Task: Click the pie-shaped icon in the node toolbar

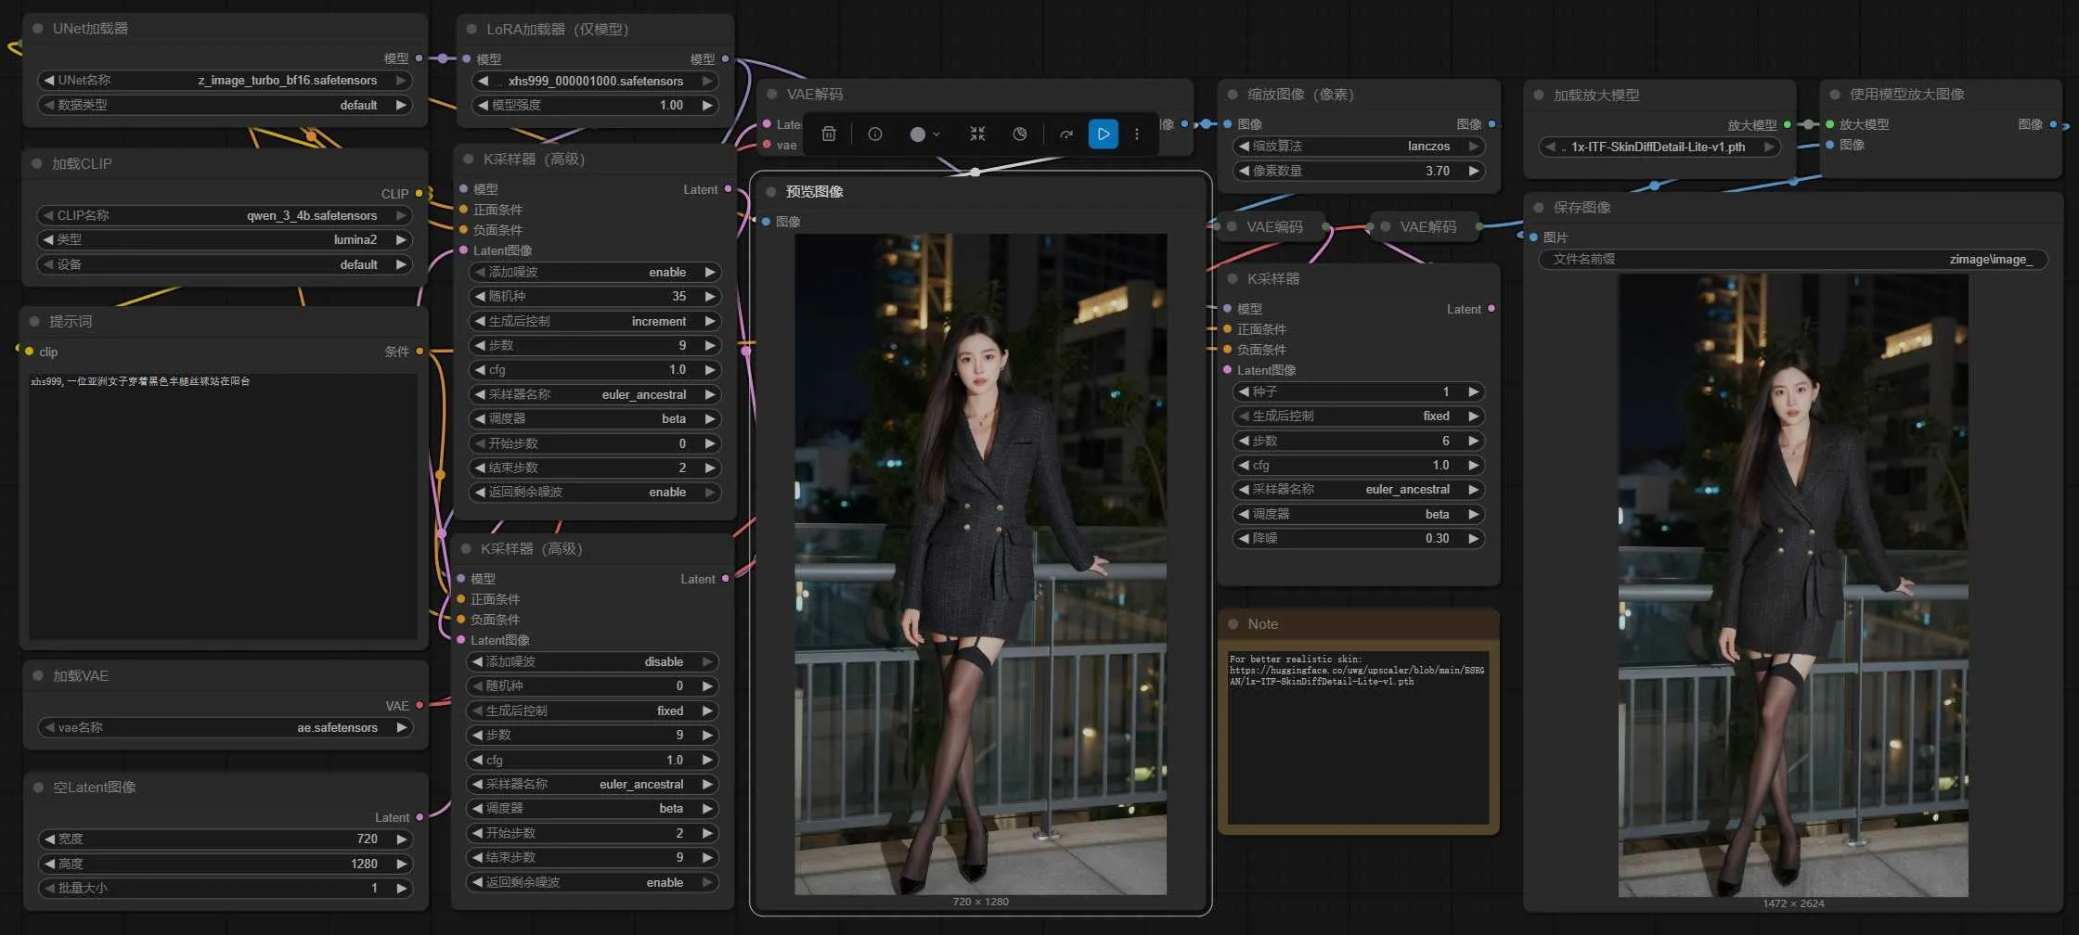Action: pyautogui.click(x=1020, y=134)
